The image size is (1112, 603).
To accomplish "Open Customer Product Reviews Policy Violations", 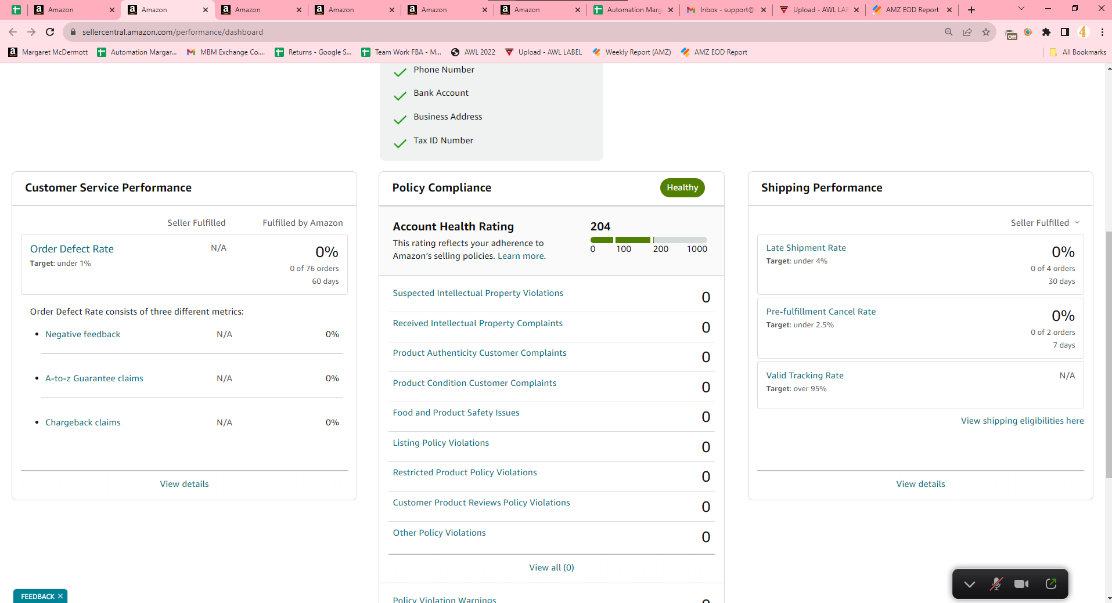I will click(481, 503).
